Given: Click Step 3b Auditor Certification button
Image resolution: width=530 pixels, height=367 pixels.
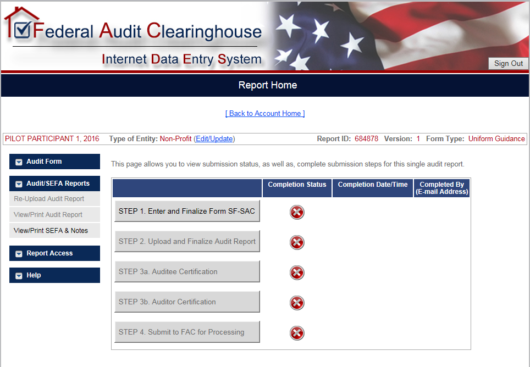Looking at the screenshot, I should (x=187, y=302).
